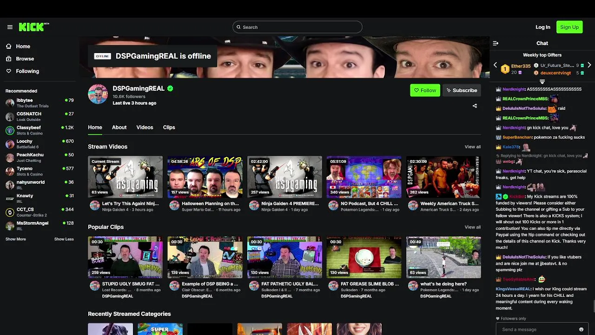Click the KICK logo
Viewport: 595px width, 335px height.
(33, 27)
